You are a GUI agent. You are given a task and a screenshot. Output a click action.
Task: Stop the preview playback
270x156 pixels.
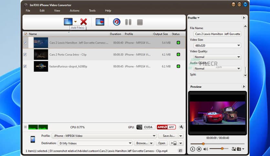click(199, 149)
